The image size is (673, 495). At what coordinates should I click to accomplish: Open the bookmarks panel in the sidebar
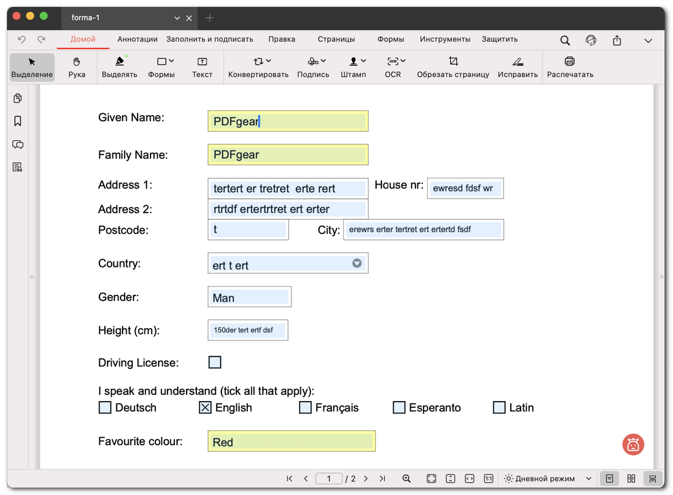(18, 121)
